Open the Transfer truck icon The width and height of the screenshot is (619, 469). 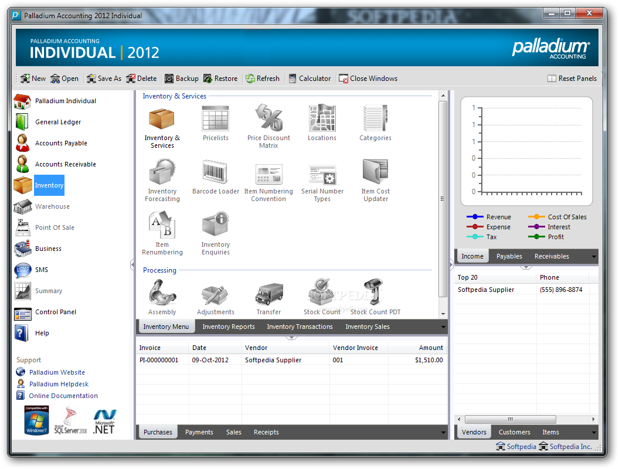(x=268, y=299)
